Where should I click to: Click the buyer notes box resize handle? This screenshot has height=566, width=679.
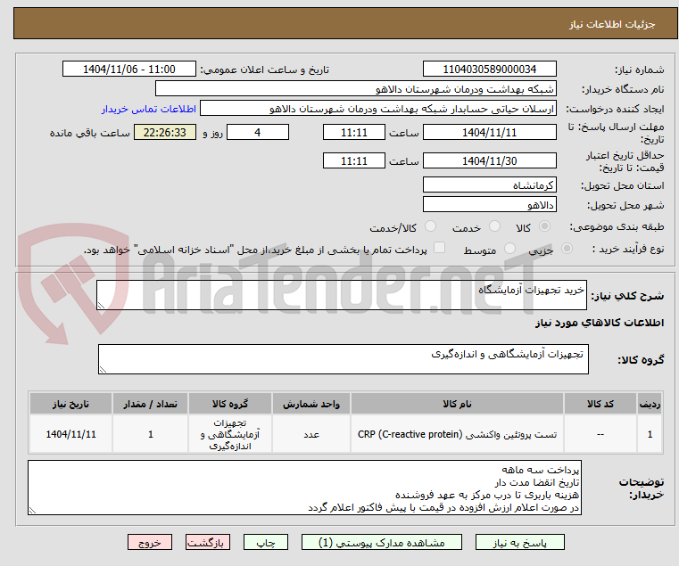pyautogui.click(x=32, y=511)
